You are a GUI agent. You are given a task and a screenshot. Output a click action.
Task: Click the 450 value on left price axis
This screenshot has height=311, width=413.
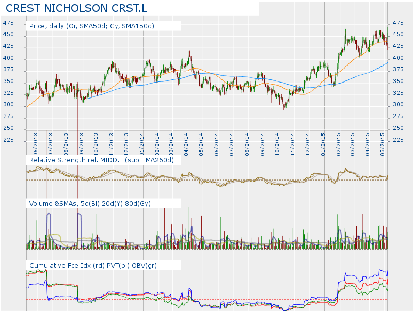tap(8, 34)
